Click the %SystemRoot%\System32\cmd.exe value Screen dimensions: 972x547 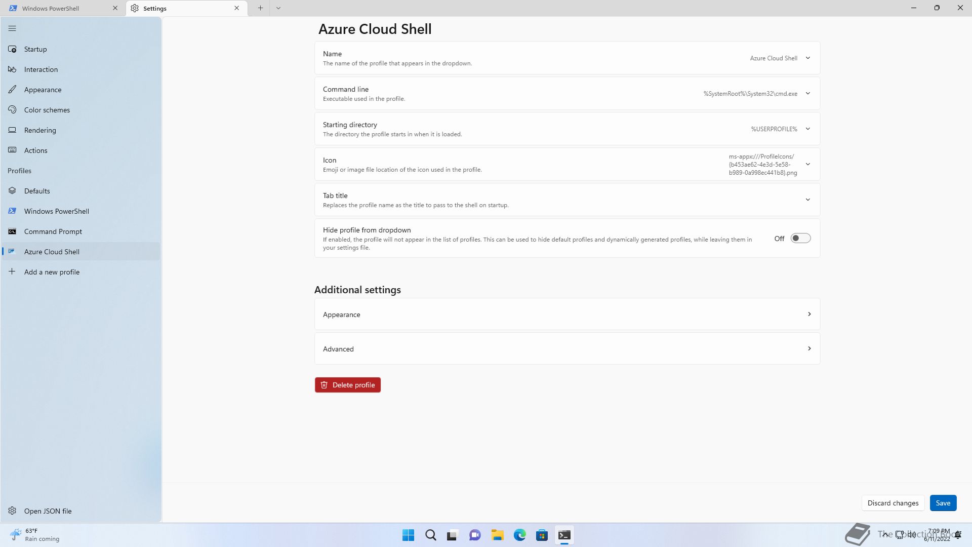click(x=750, y=94)
